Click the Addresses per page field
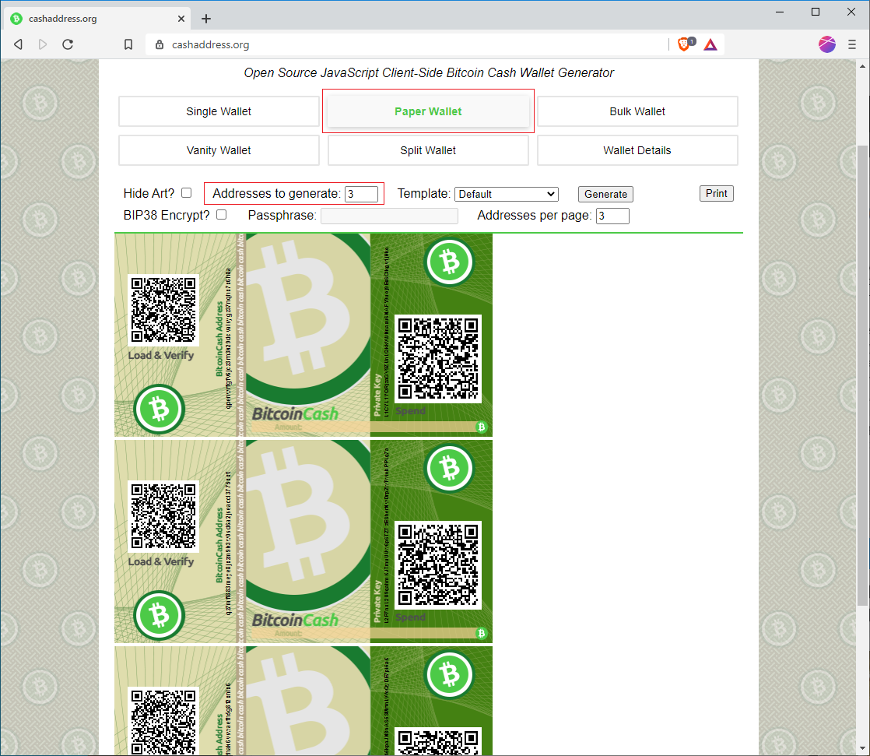Viewport: 870px width, 756px height. click(612, 216)
